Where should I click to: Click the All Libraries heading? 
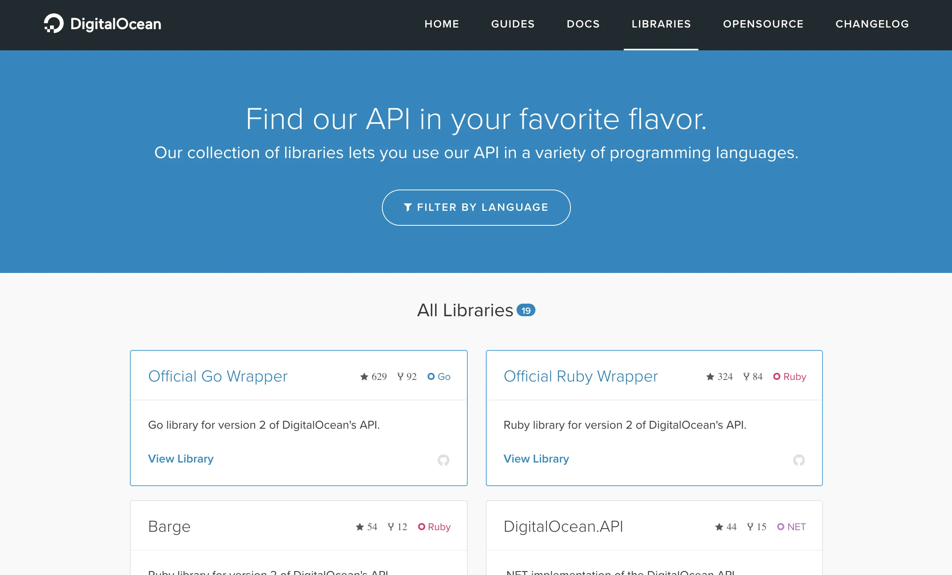(x=465, y=310)
